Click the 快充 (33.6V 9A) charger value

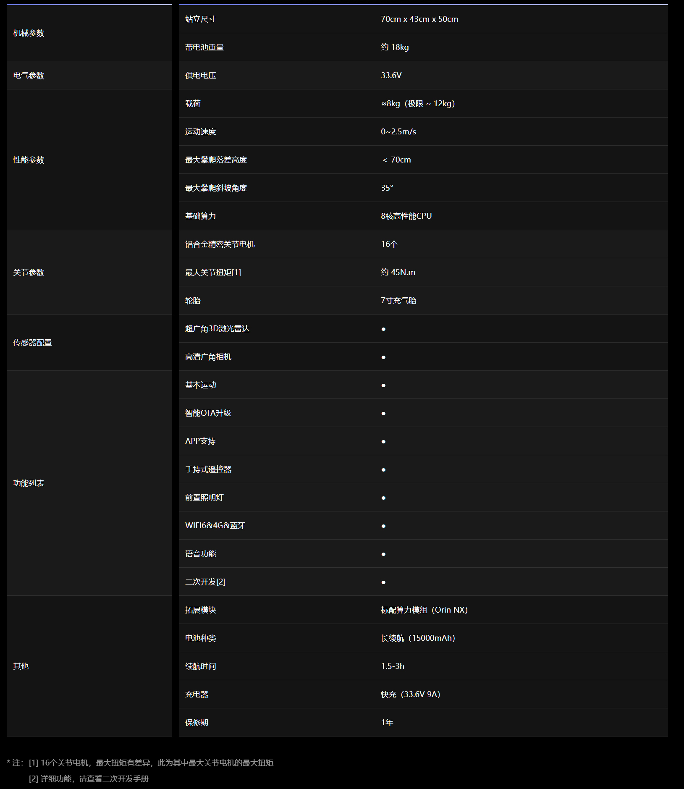(x=410, y=695)
